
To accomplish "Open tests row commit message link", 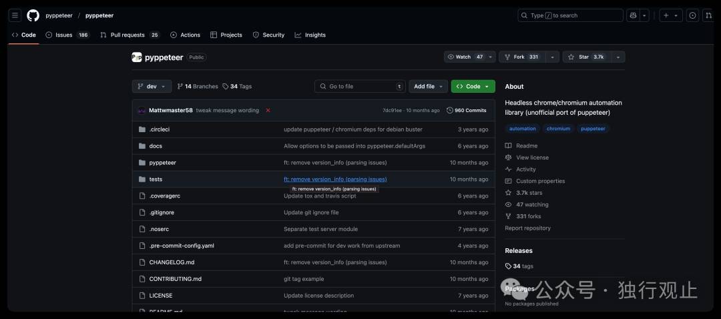I will pos(335,180).
